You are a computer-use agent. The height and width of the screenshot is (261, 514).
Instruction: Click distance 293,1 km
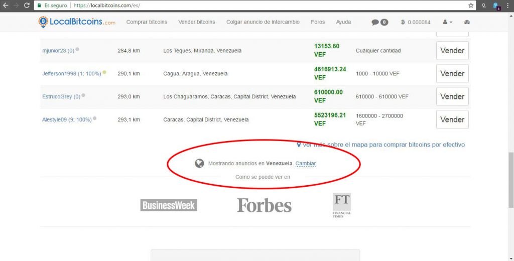pyautogui.click(x=128, y=119)
